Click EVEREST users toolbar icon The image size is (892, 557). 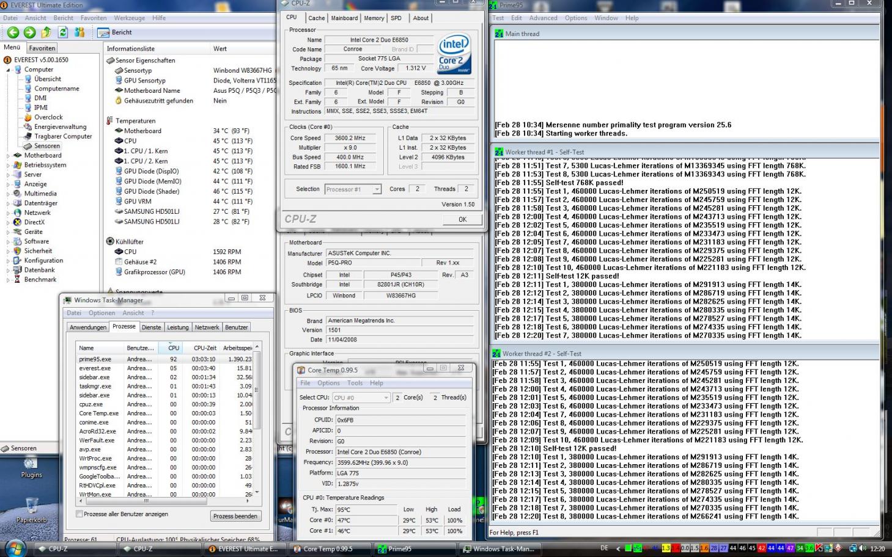pos(79,32)
